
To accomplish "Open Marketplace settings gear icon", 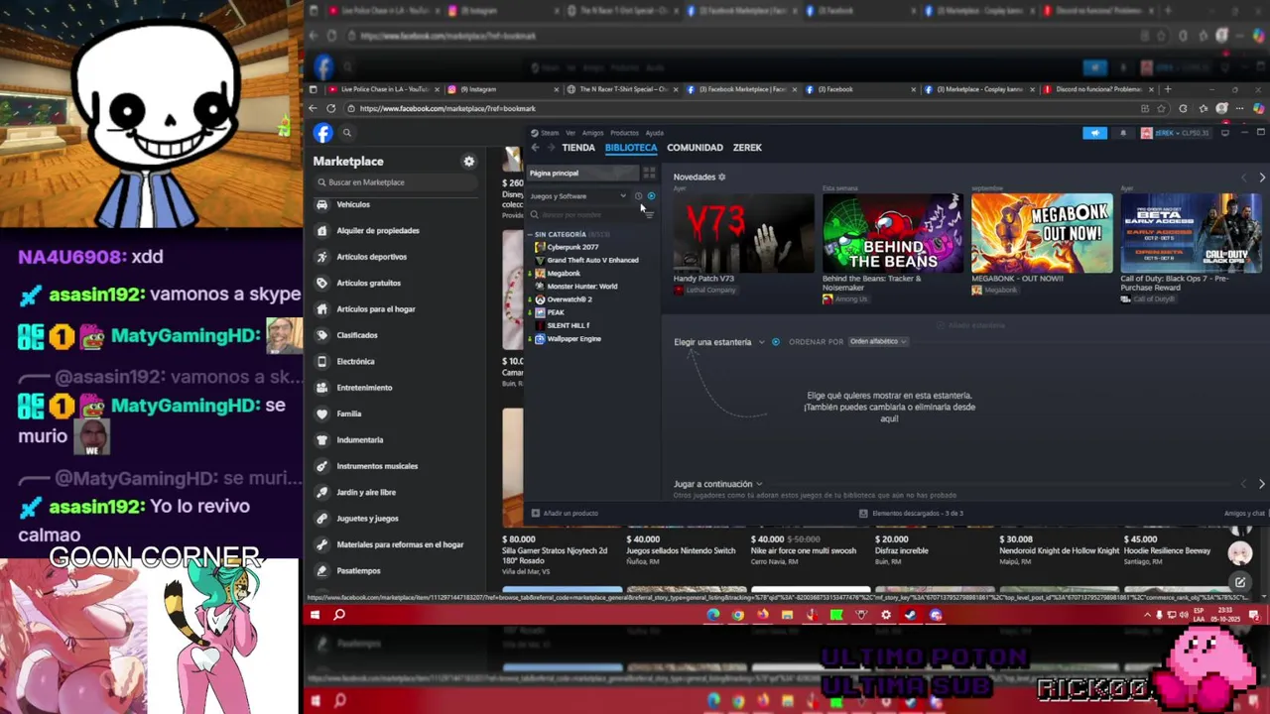I will [469, 162].
